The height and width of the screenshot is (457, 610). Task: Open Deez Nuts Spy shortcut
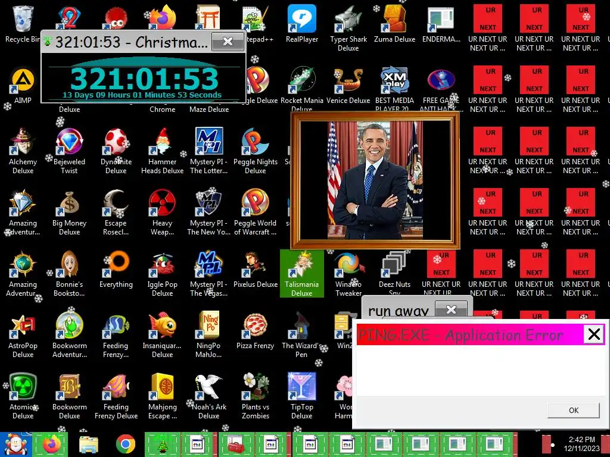394,273
